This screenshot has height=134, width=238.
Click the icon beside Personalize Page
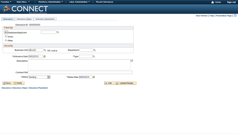(x=235, y=16)
